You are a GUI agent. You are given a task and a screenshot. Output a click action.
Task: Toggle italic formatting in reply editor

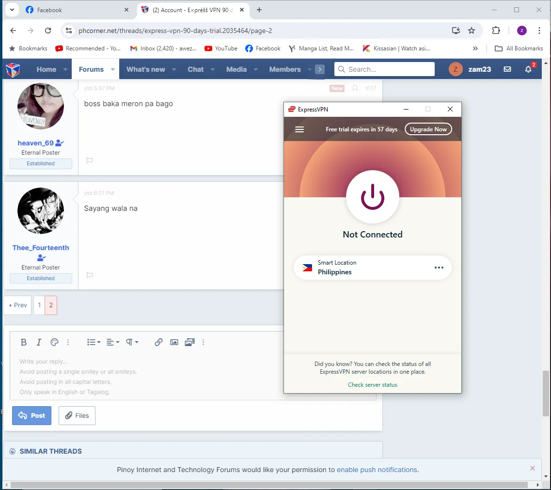coord(39,342)
